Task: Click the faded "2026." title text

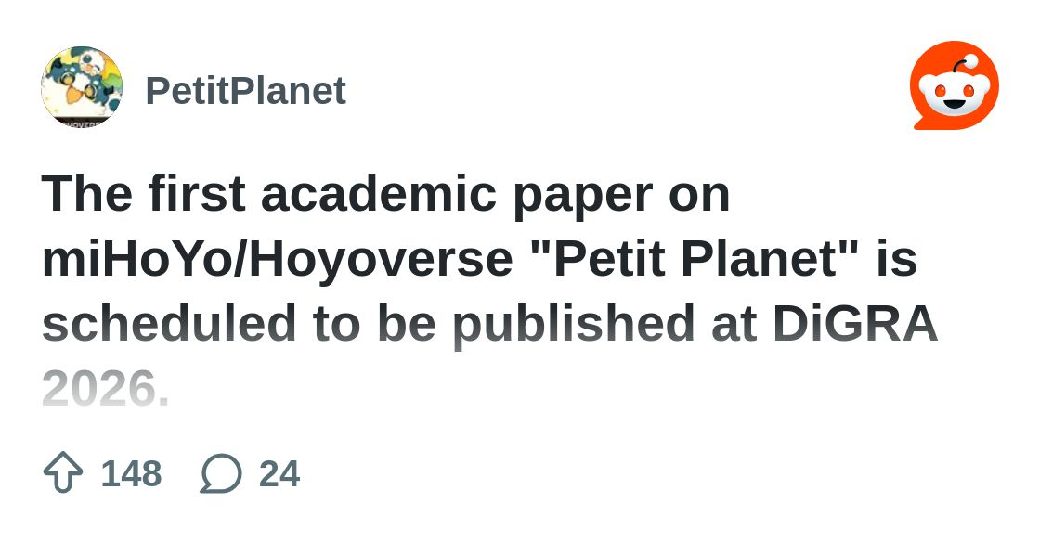Action: 106,388
